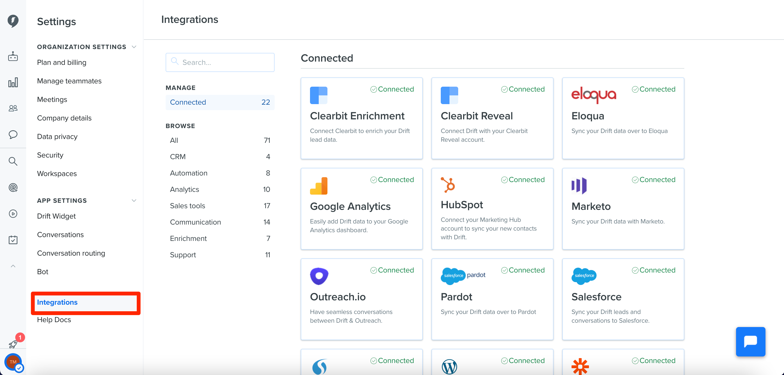Toggle the Connected status on Marketo

click(653, 179)
